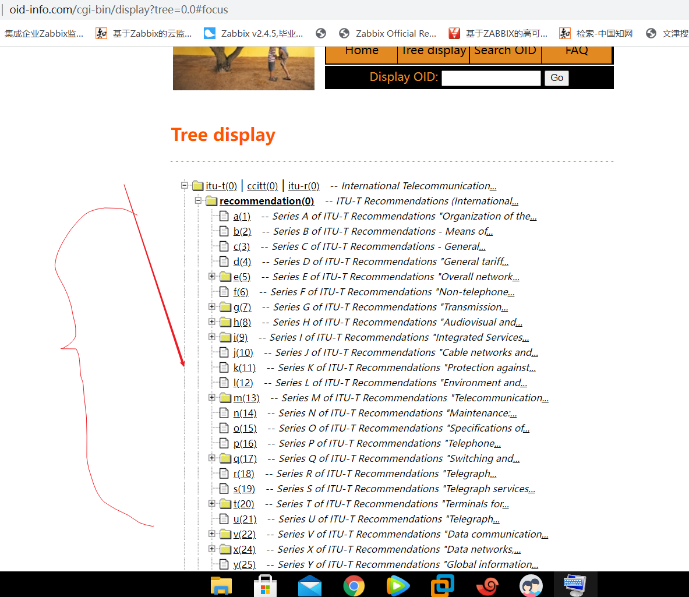The width and height of the screenshot is (689, 597).
Task: Click the document icon beside a(1)
Action: 224,216
